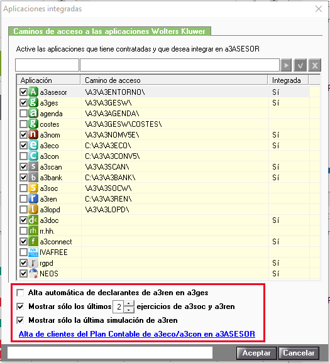
Task: Click the ejercicios count field showing 2
Action: point(119,306)
